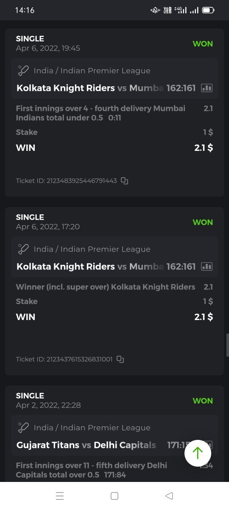Select India / Indian Premier League in first ticket
This screenshot has height=510, width=229.
tap(92, 71)
